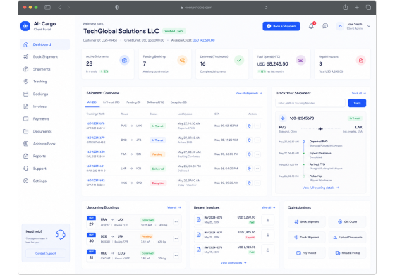Switch to the In Transit tab
Screen dimensions: 395x275
coord(111,102)
